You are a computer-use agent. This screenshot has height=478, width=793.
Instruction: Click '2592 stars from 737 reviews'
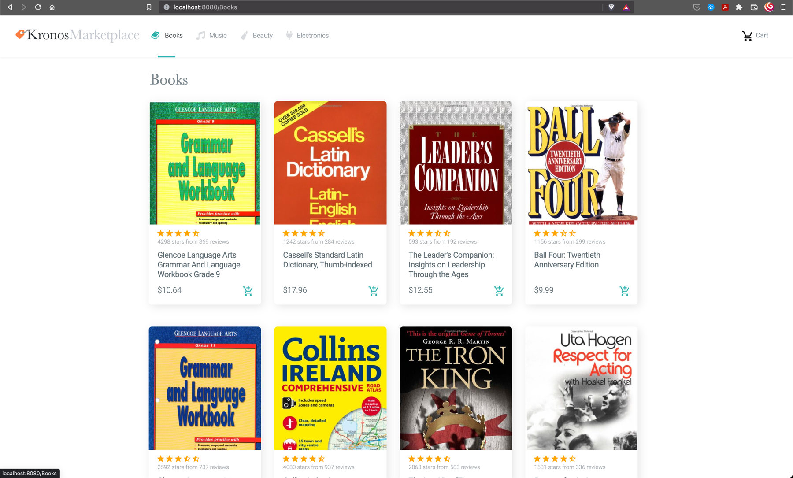pos(193,467)
